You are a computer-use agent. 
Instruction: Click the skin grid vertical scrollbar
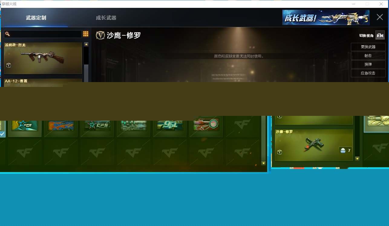(263, 138)
